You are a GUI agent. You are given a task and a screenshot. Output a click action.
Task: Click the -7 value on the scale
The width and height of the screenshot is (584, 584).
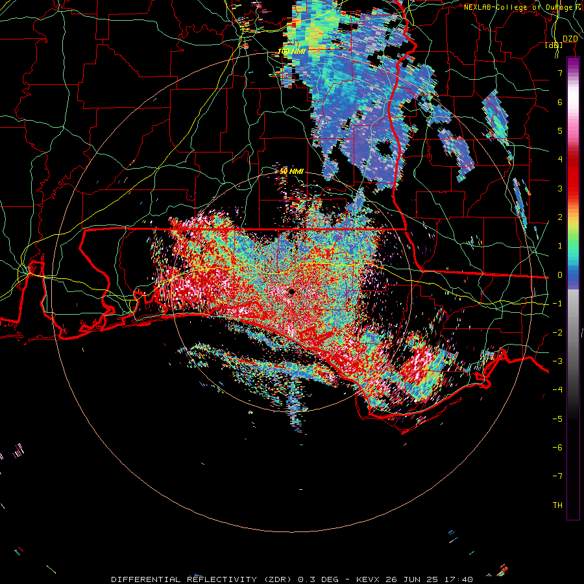point(557,476)
